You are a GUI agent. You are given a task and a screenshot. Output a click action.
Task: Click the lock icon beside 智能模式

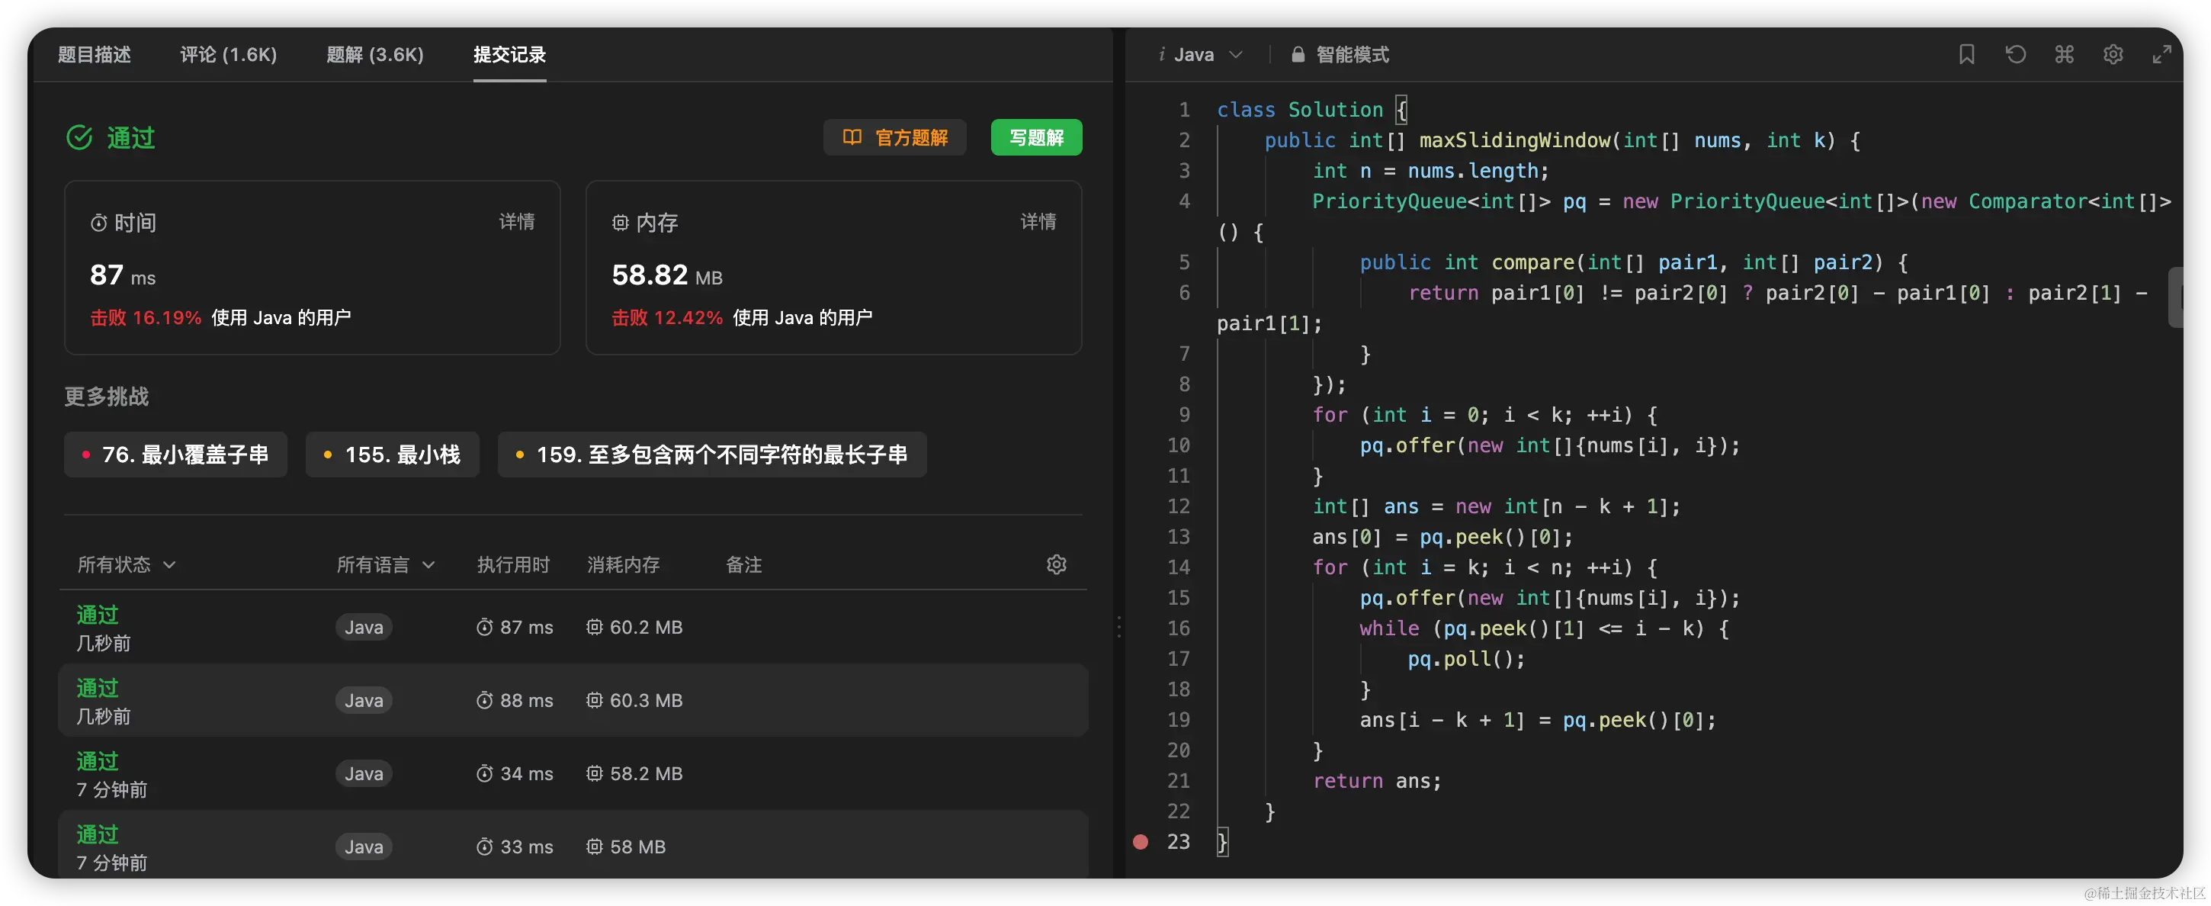(1298, 55)
